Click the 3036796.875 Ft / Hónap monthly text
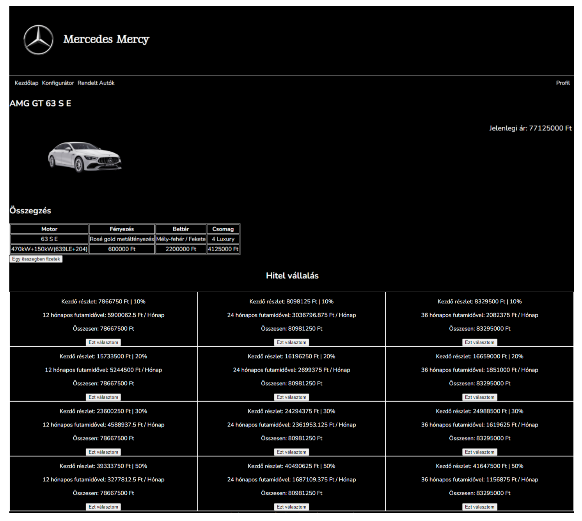This screenshot has width=582, height=521. tap(324, 315)
